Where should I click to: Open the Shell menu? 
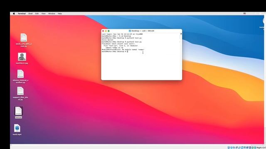30,14
